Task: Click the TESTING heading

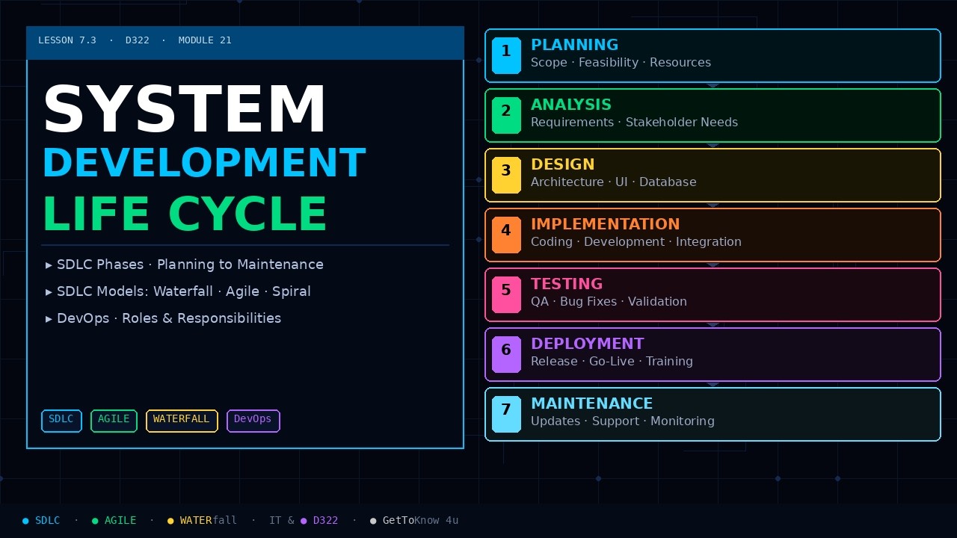Action: pos(567,284)
